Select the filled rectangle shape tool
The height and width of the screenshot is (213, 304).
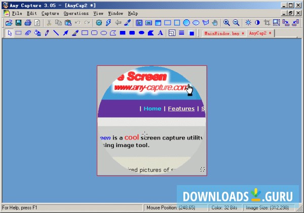123,33
